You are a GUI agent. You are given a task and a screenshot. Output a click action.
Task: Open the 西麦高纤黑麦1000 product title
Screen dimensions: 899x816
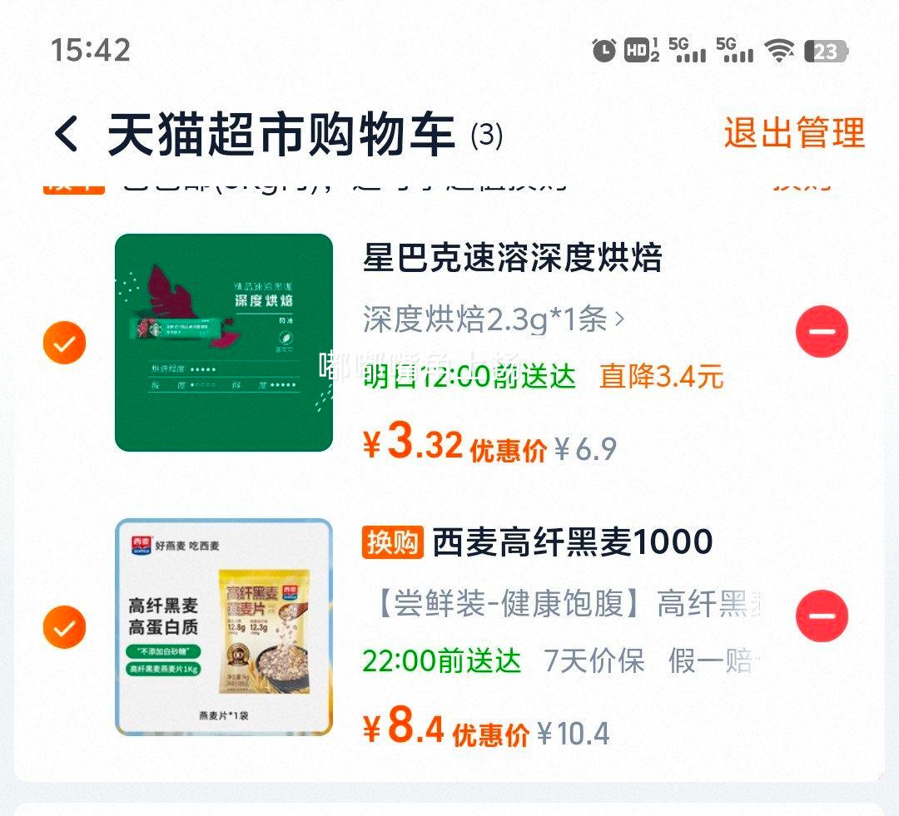[572, 542]
